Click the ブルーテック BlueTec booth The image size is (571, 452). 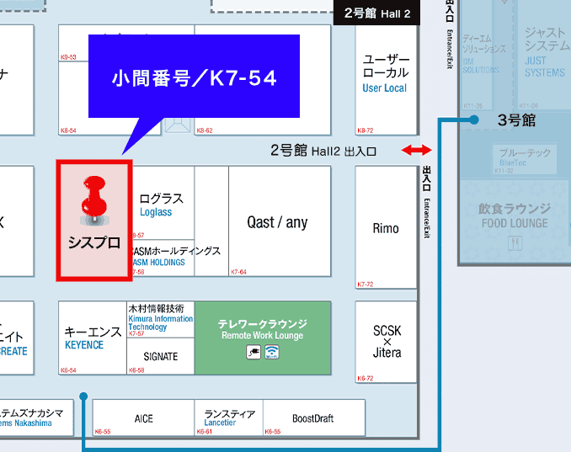(x=525, y=159)
